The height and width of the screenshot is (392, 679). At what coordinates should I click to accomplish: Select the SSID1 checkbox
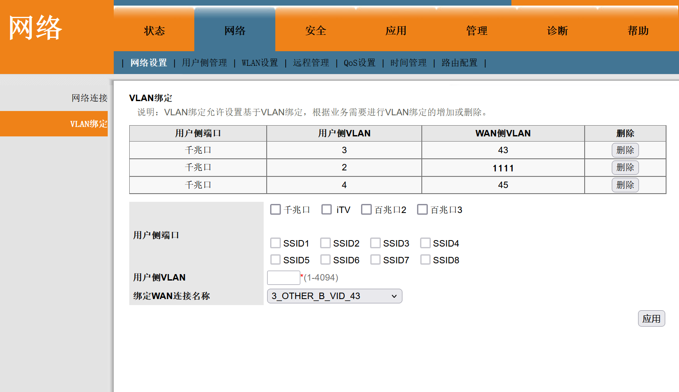pos(276,243)
